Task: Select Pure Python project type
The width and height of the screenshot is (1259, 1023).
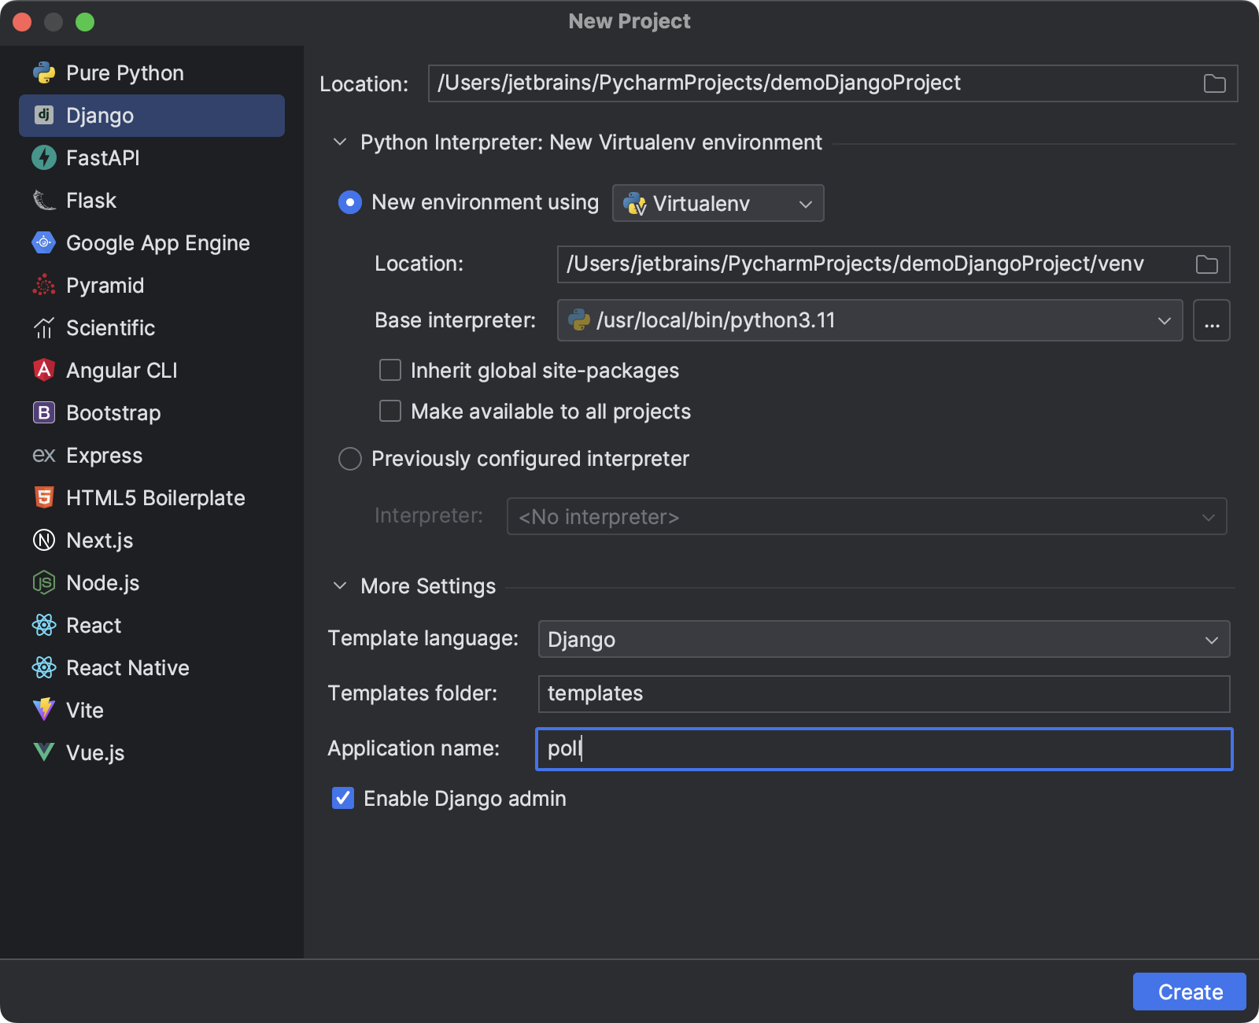Action: tap(44, 72)
